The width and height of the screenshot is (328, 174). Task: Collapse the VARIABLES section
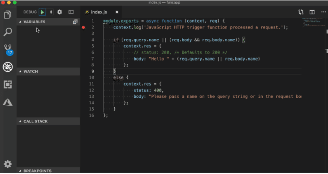(x=48, y=22)
